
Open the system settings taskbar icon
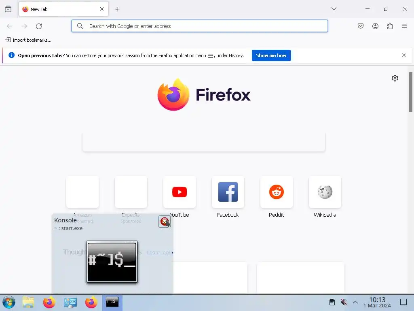[70, 302]
